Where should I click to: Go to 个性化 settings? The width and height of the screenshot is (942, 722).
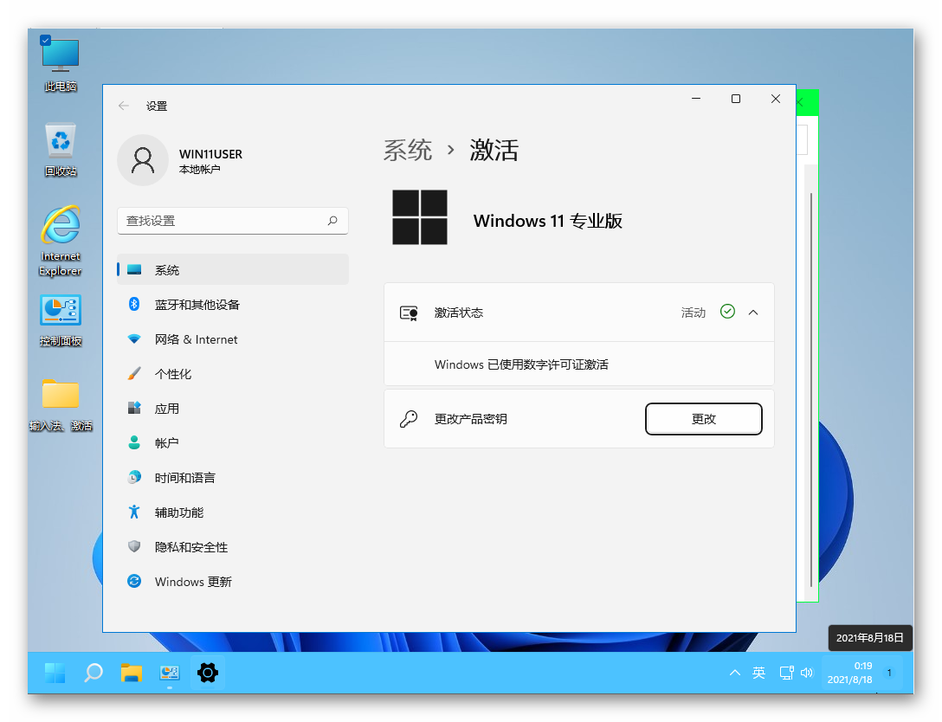coord(233,374)
